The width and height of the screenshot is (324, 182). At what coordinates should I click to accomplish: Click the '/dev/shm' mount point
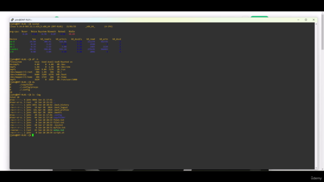pyautogui.click(x=65, y=67)
